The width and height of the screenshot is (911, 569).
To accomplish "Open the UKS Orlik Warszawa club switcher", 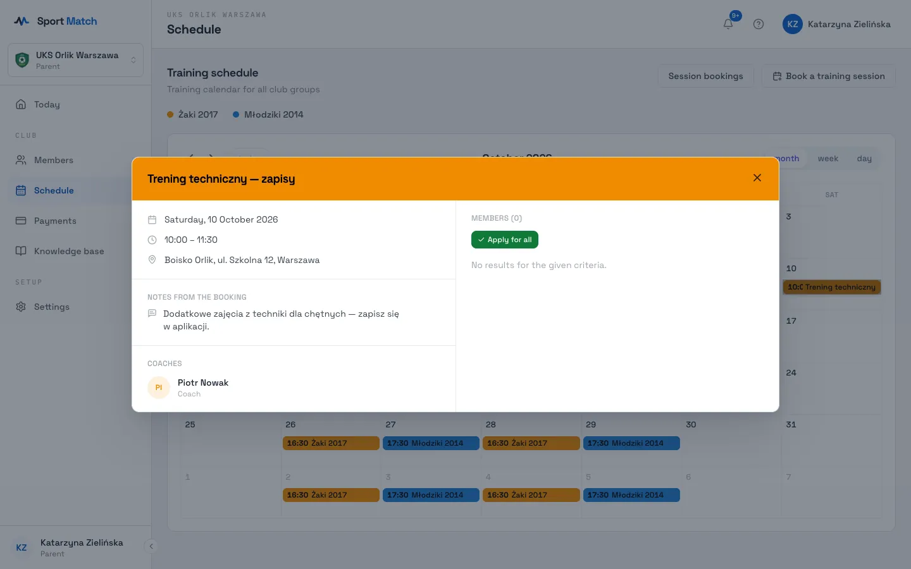I will (76, 60).
